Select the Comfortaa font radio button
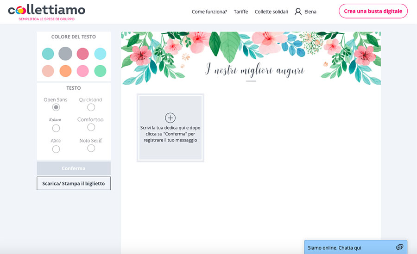 click(x=91, y=127)
